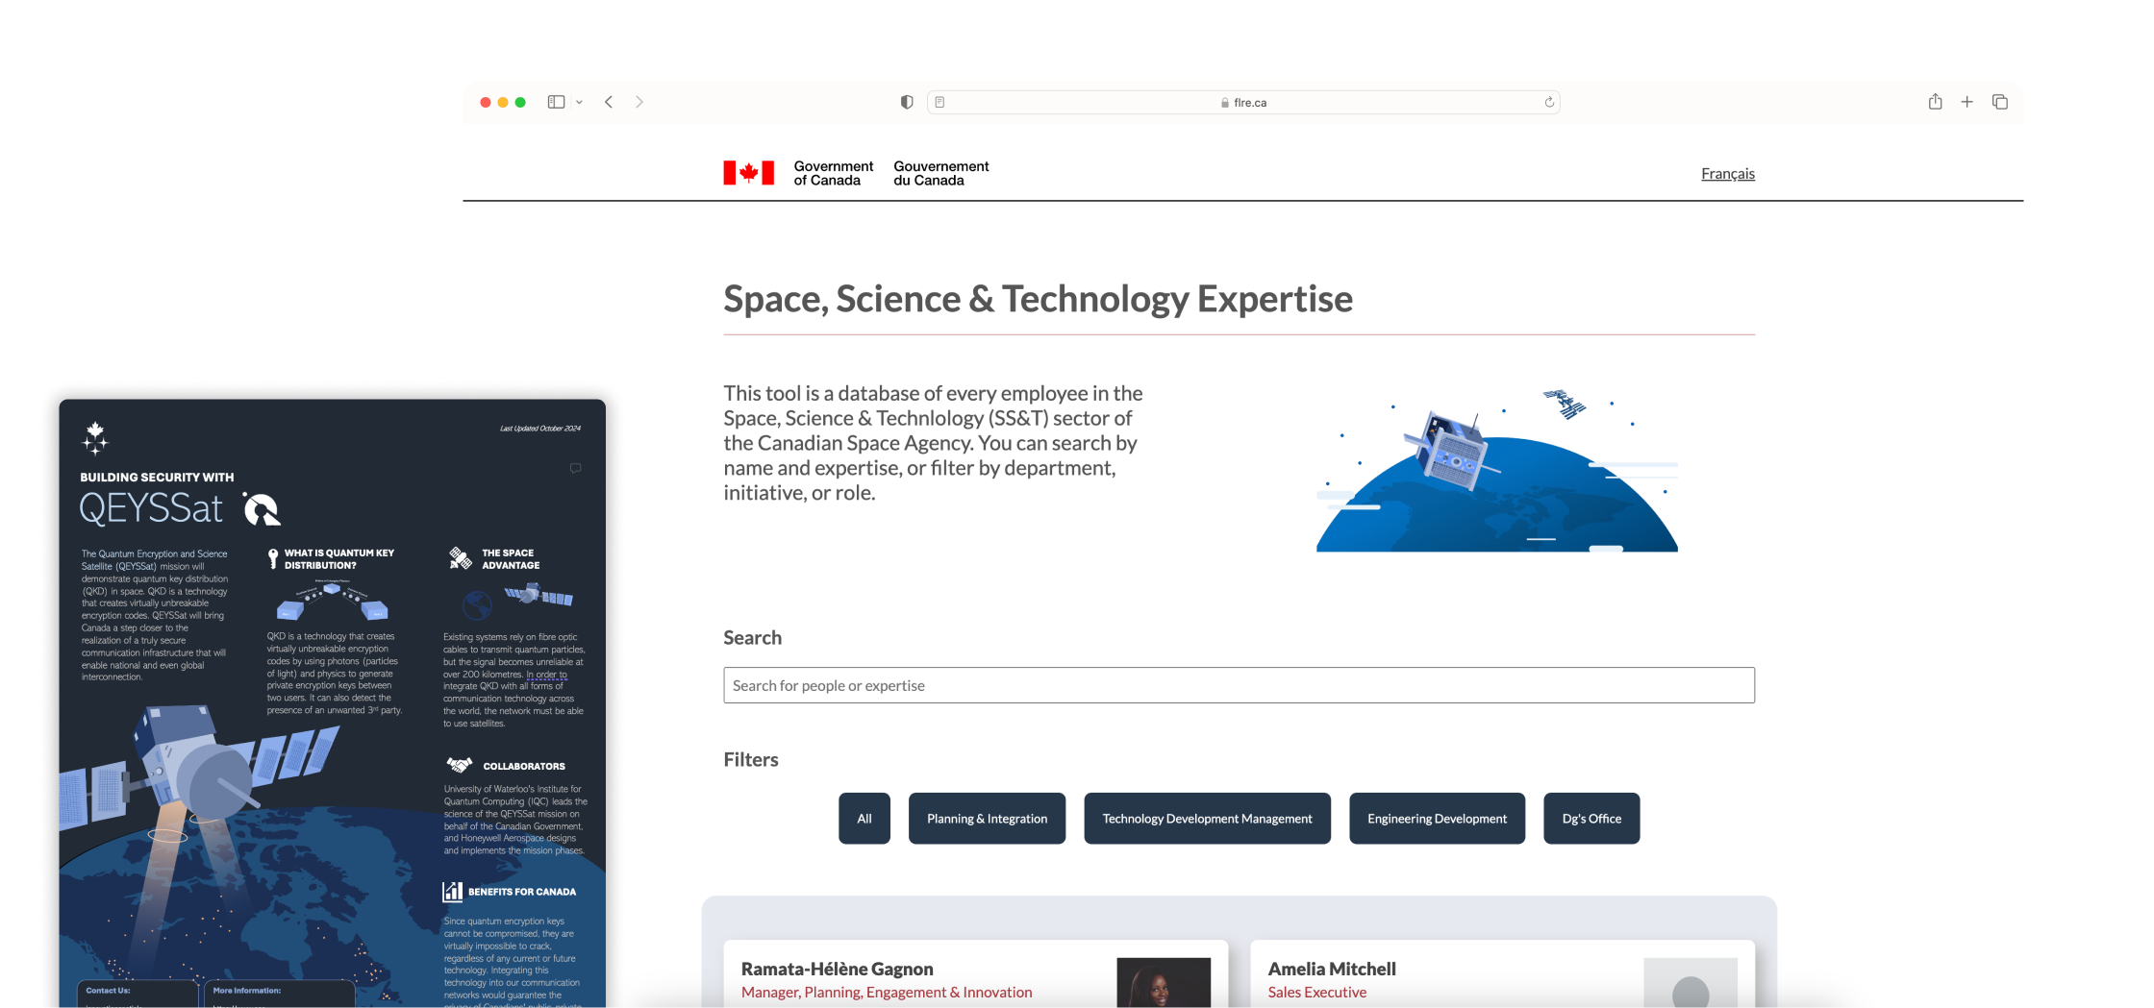Click the browser forward arrow
The height and width of the screenshot is (1008, 2154).
(x=639, y=102)
